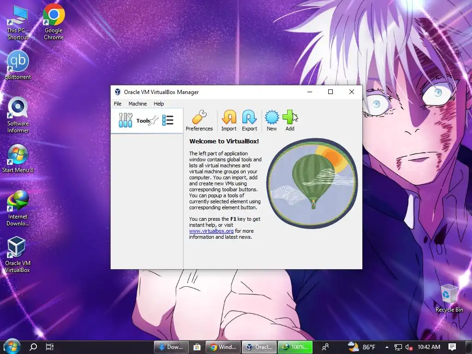Screen dimensions: 472x354
Task: Click the network tray icon
Action: [398, 347]
